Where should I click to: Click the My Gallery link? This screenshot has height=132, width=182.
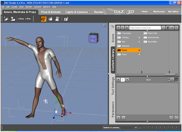[x=173, y=12]
